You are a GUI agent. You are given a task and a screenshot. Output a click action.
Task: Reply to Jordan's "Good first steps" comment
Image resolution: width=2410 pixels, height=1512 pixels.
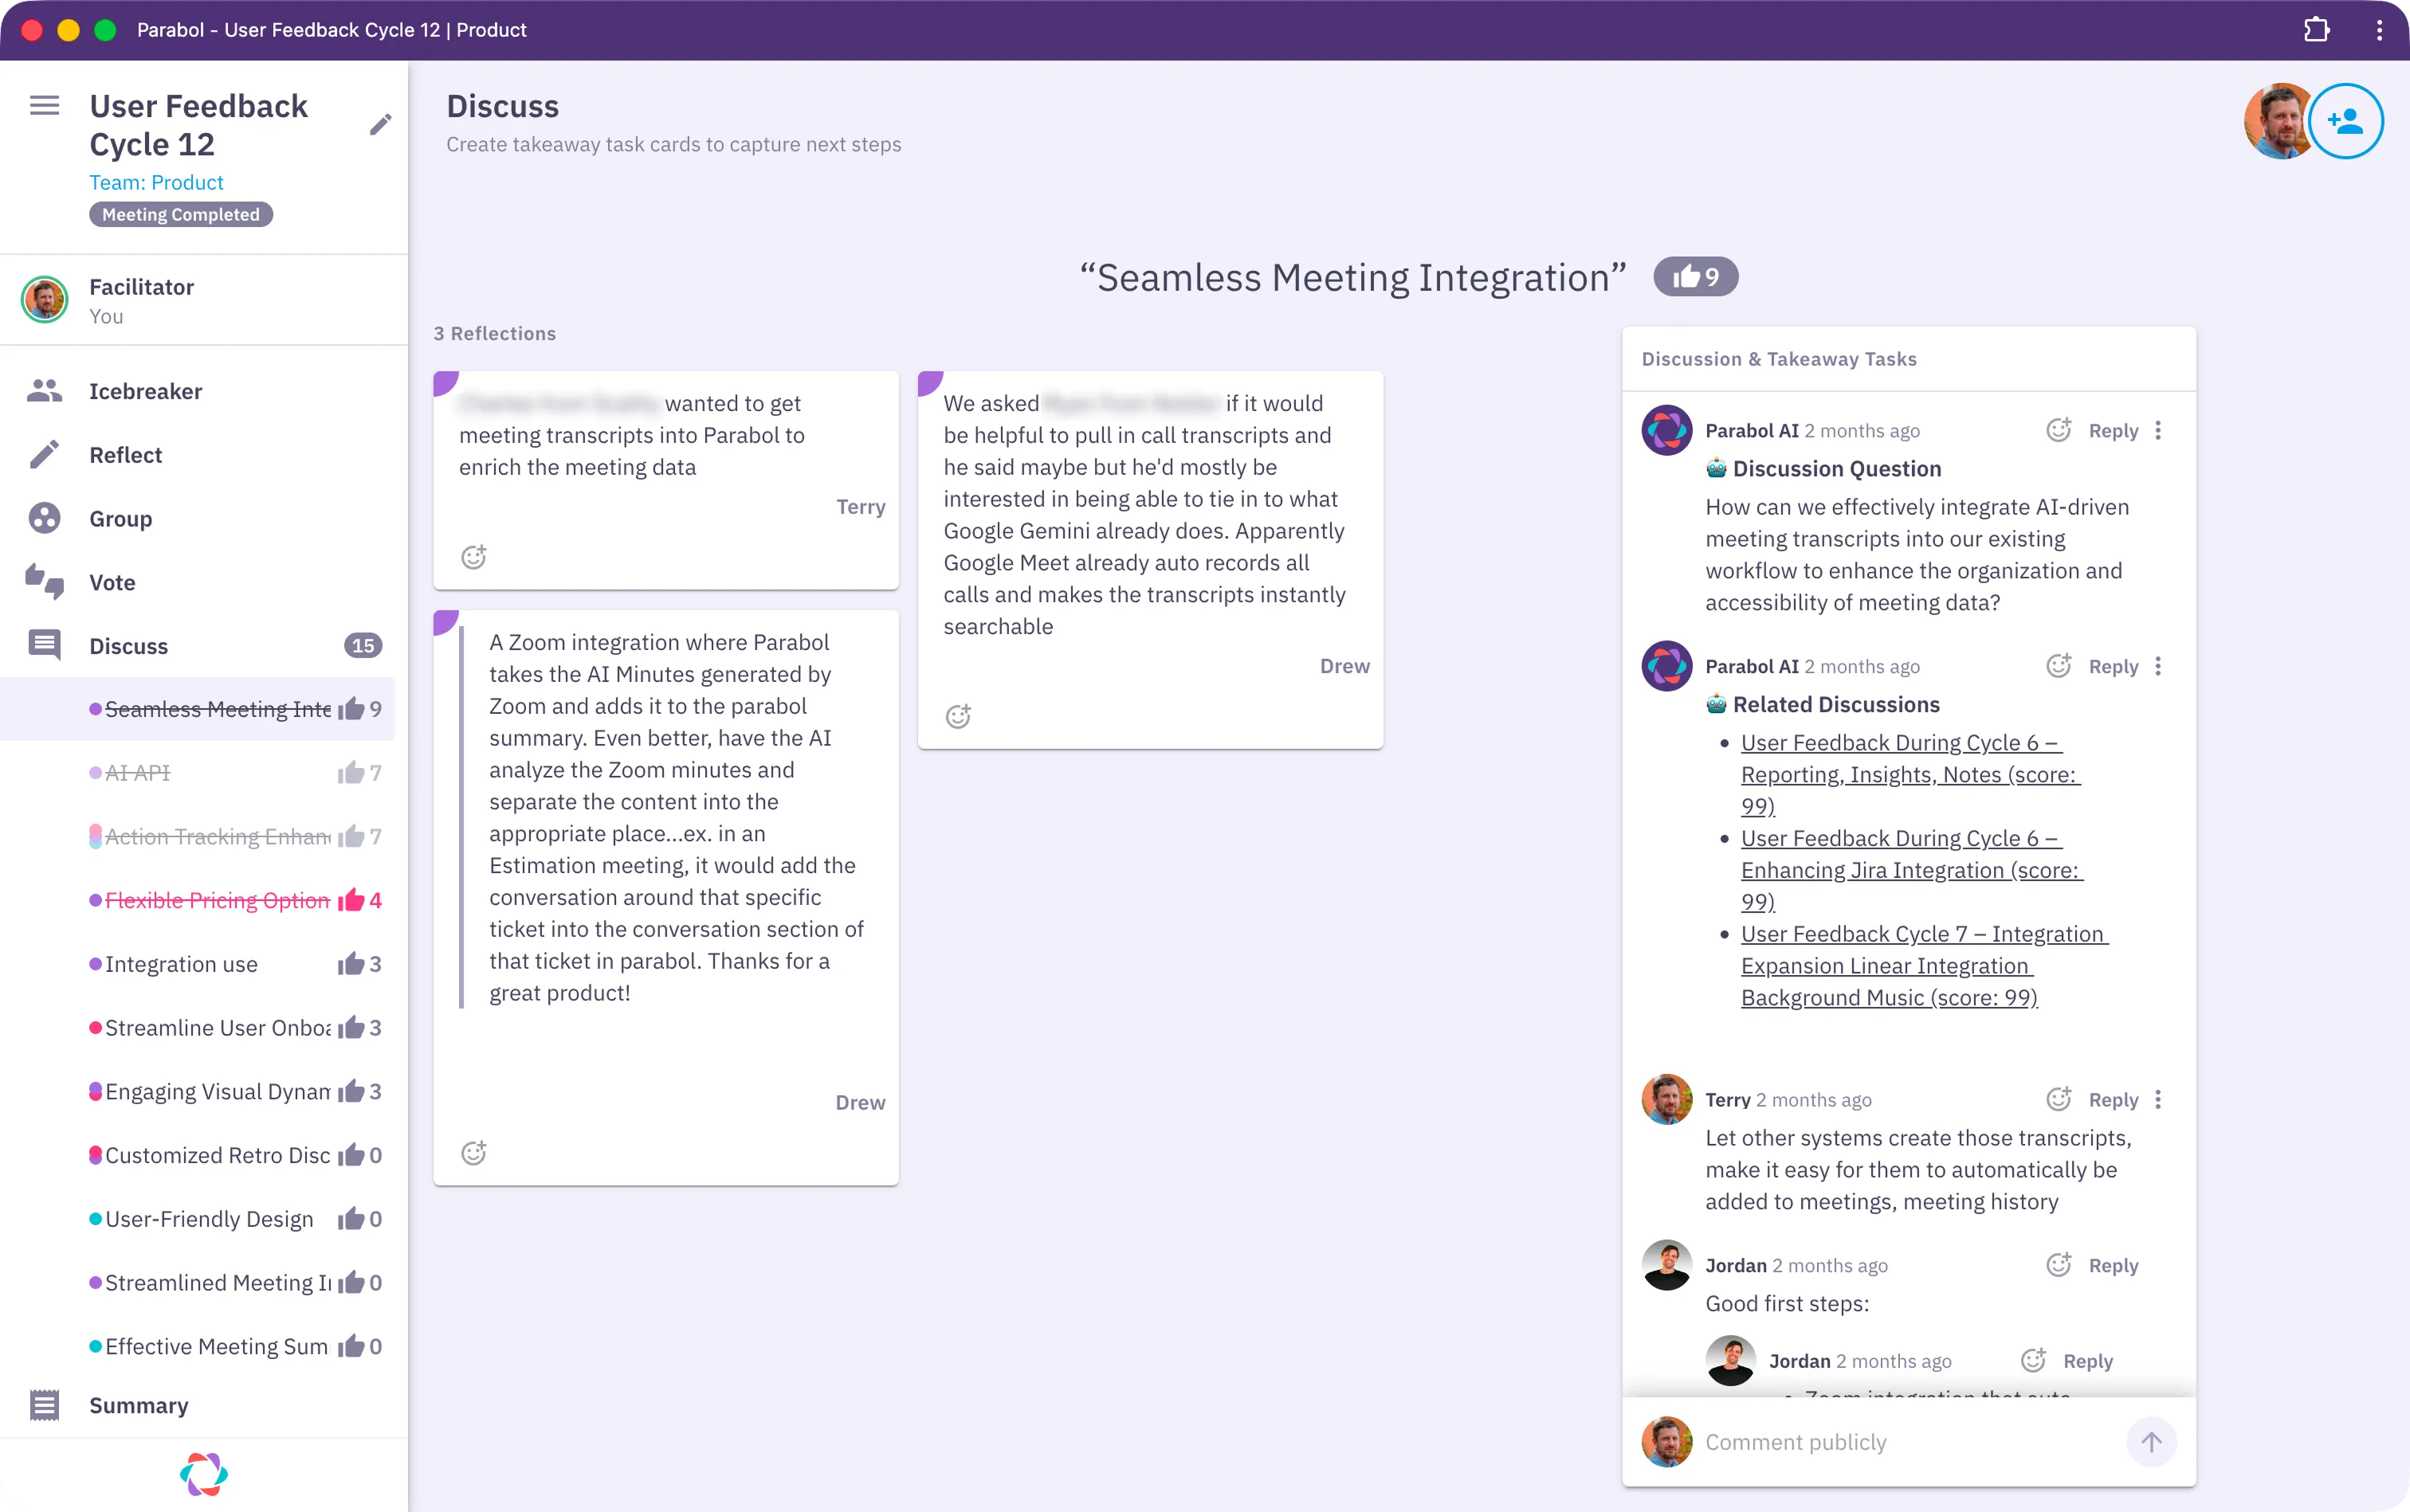2113,1266
